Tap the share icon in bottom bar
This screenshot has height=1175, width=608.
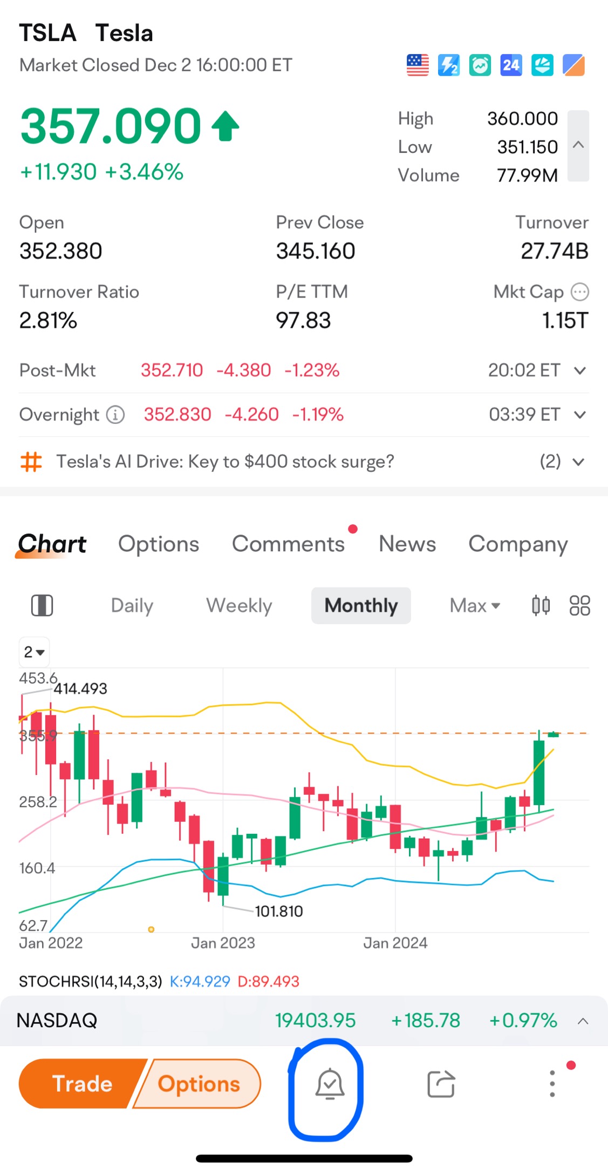click(441, 1084)
